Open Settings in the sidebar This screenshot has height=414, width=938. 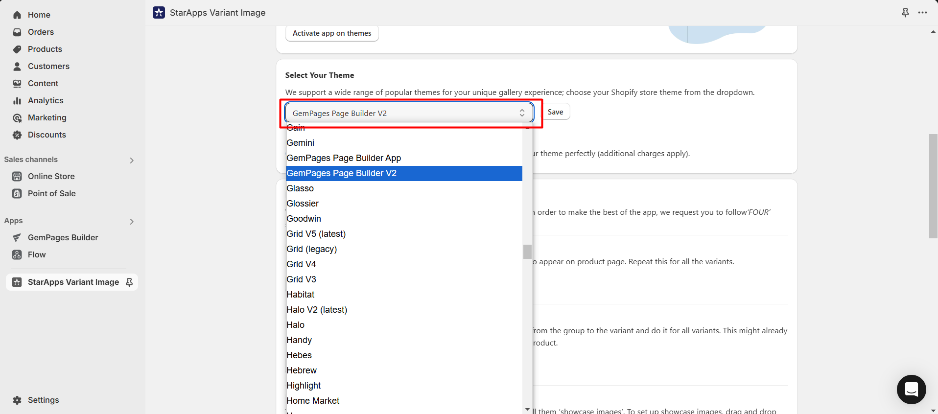coord(43,400)
